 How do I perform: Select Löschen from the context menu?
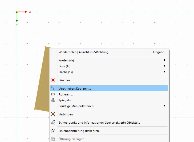point(109,80)
